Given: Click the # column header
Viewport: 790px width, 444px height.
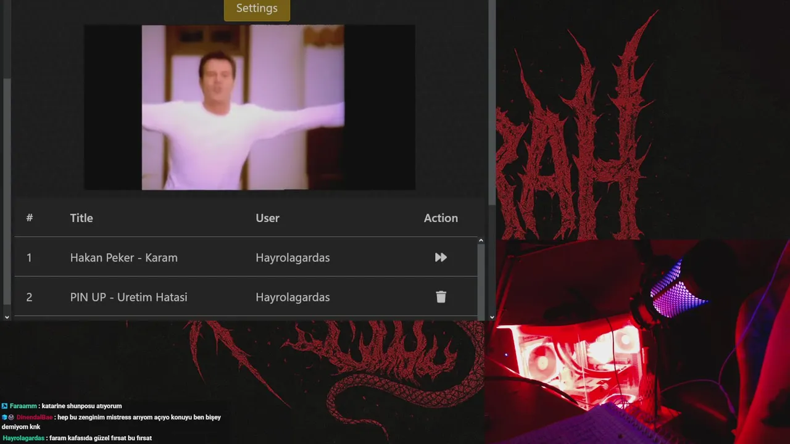Looking at the screenshot, I should coord(29,218).
